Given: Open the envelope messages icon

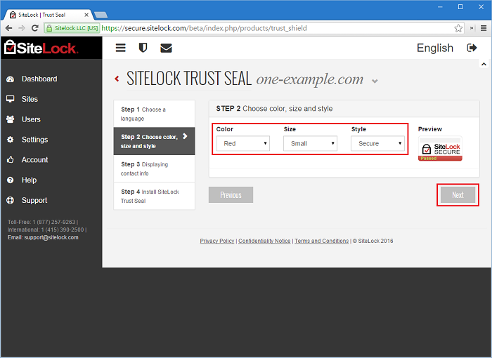Looking at the screenshot, I should click(x=166, y=48).
